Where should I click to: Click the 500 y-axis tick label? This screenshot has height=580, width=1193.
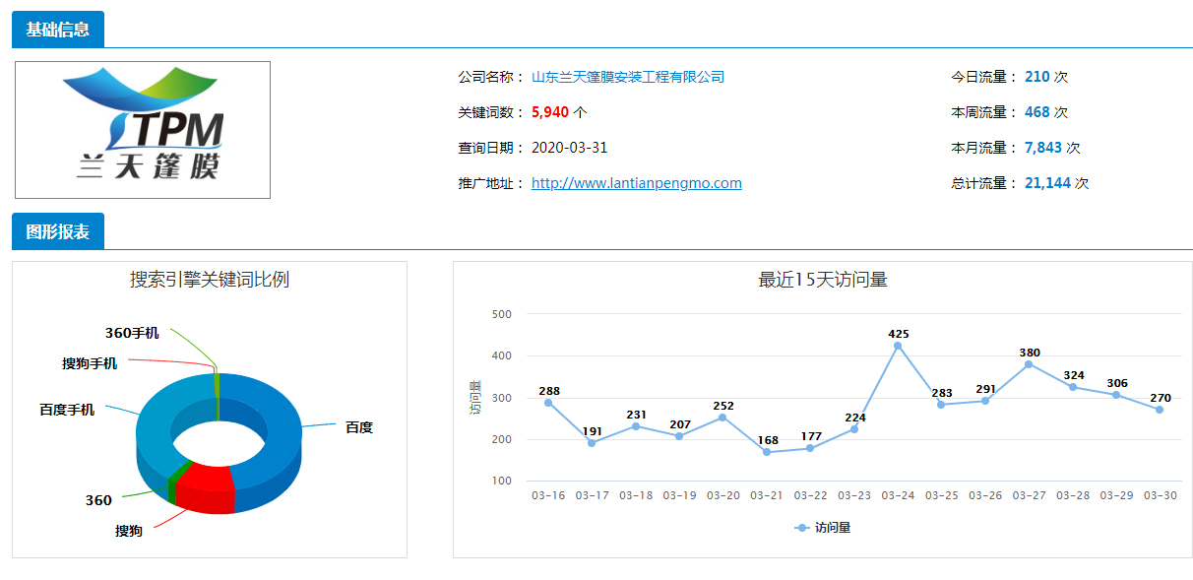tap(501, 314)
